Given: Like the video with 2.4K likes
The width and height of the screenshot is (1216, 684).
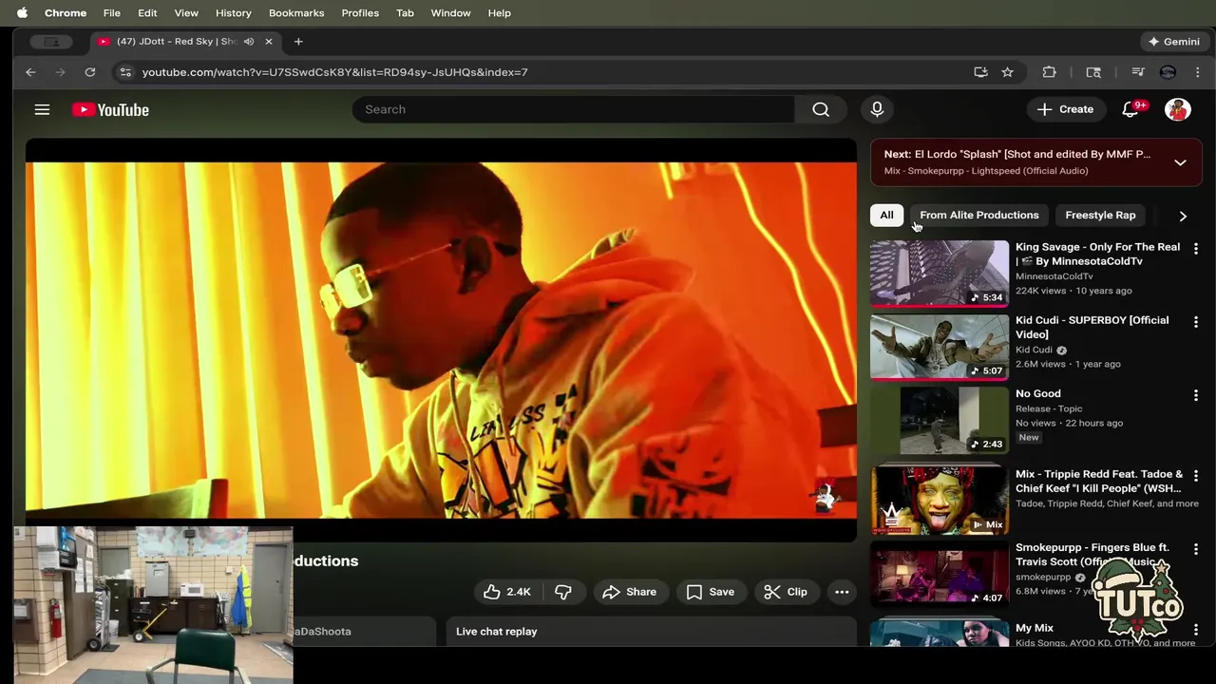Looking at the screenshot, I should pyautogui.click(x=507, y=592).
